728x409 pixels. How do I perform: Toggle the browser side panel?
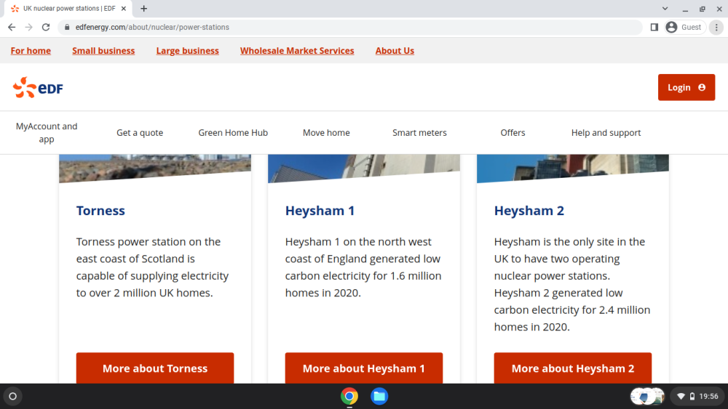[654, 28]
